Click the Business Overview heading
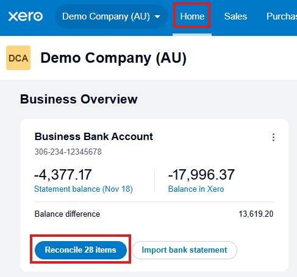The width and height of the screenshot is (297, 277). click(x=79, y=99)
